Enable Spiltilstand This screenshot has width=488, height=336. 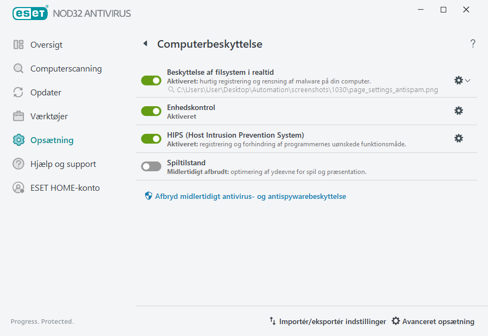click(151, 166)
